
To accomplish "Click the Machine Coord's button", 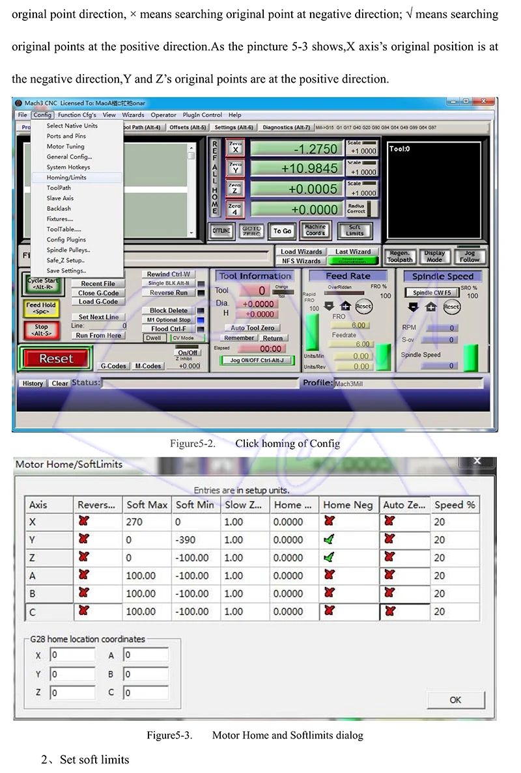I will (x=315, y=230).
